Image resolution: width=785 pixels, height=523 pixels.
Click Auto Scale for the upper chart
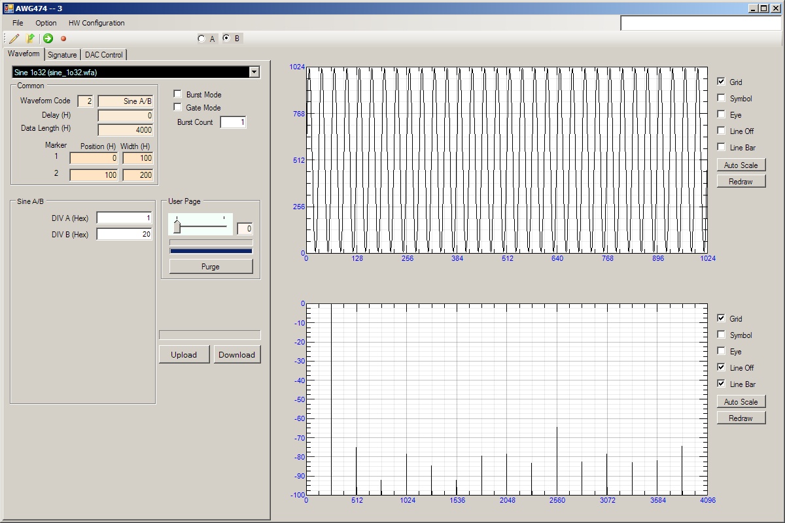click(741, 165)
